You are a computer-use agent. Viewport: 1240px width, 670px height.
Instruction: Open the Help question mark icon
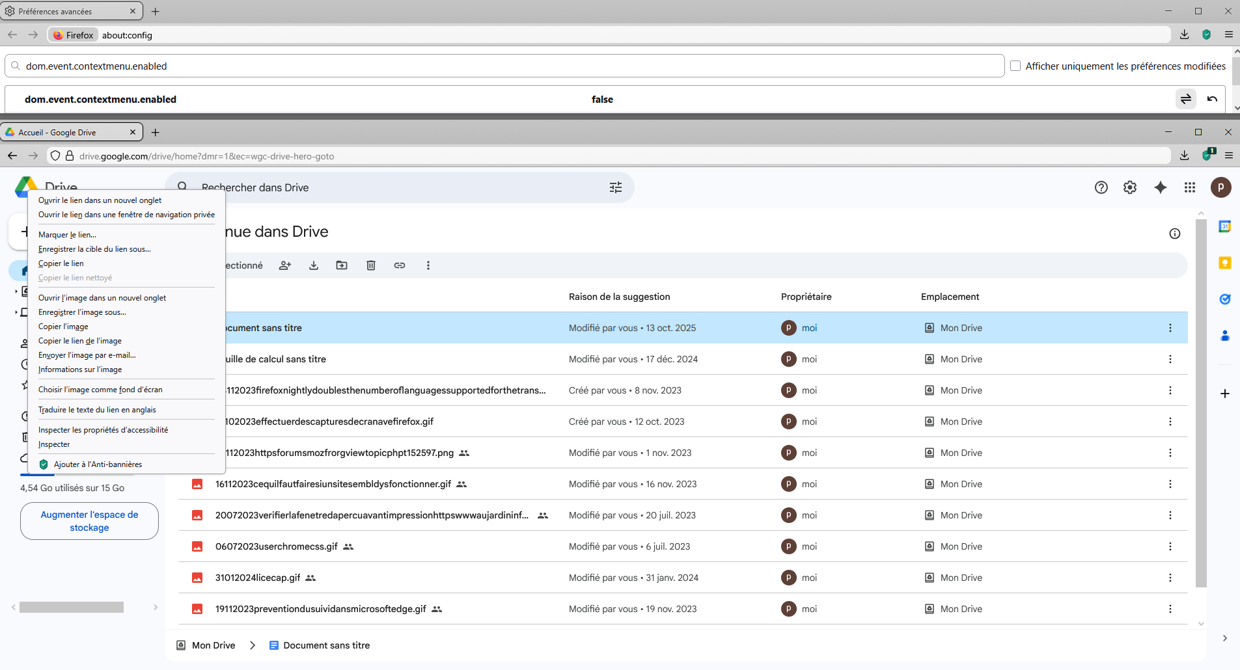(x=1101, y=187)
